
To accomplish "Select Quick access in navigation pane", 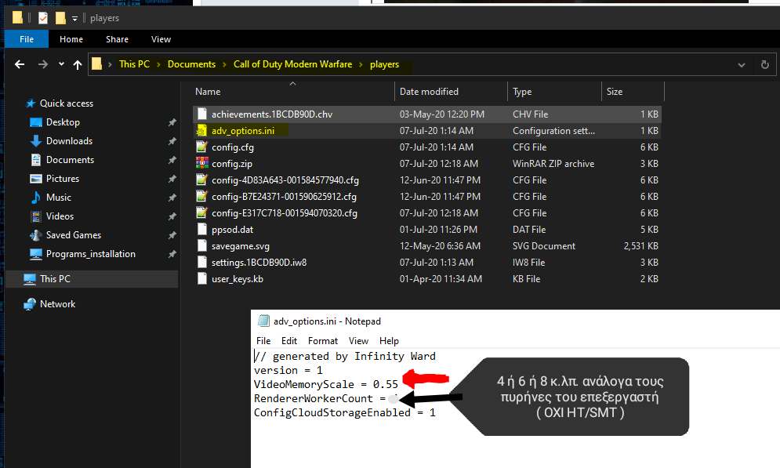I will coord(67,103).
